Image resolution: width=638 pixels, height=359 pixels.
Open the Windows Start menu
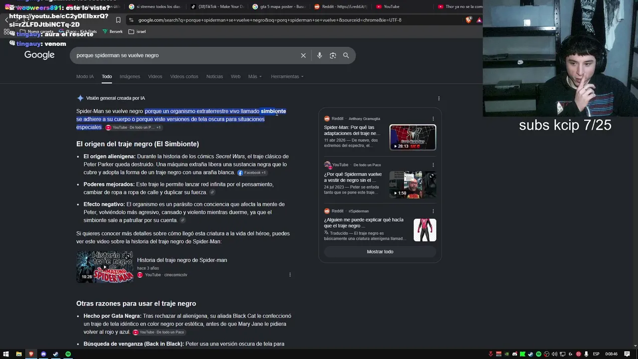coord(6,354)
